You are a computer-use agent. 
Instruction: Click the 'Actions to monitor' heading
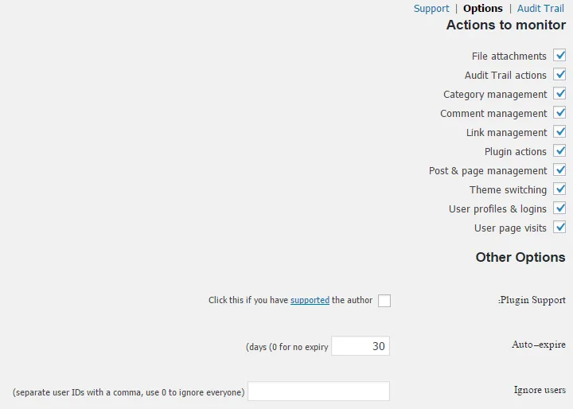pyautogui.click(x=506, y=25)
